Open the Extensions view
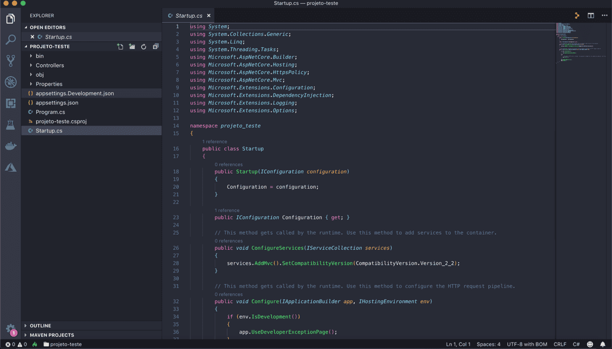The image size is (612, 349). (10, 103)
